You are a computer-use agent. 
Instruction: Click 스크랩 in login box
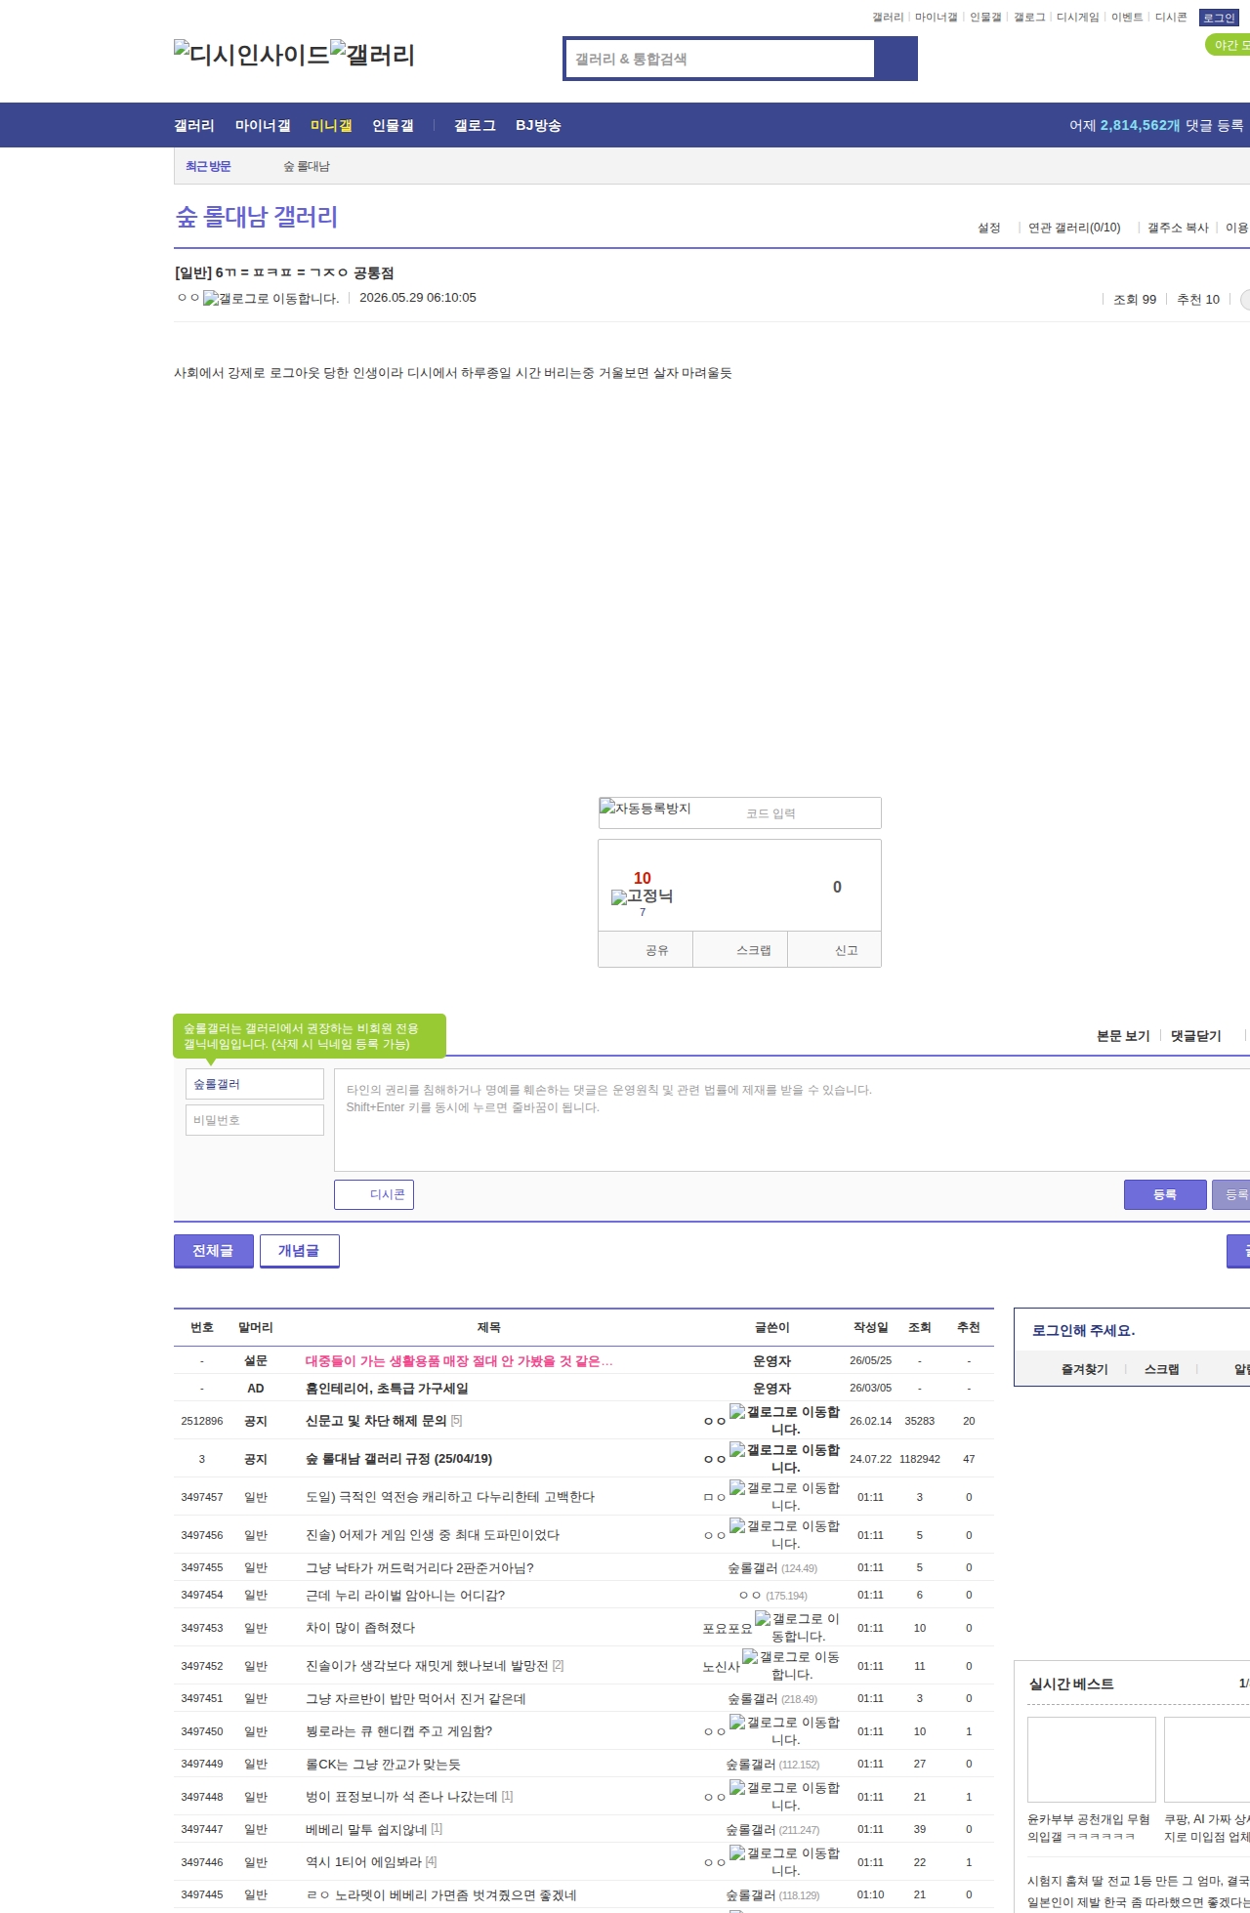1161,1369
